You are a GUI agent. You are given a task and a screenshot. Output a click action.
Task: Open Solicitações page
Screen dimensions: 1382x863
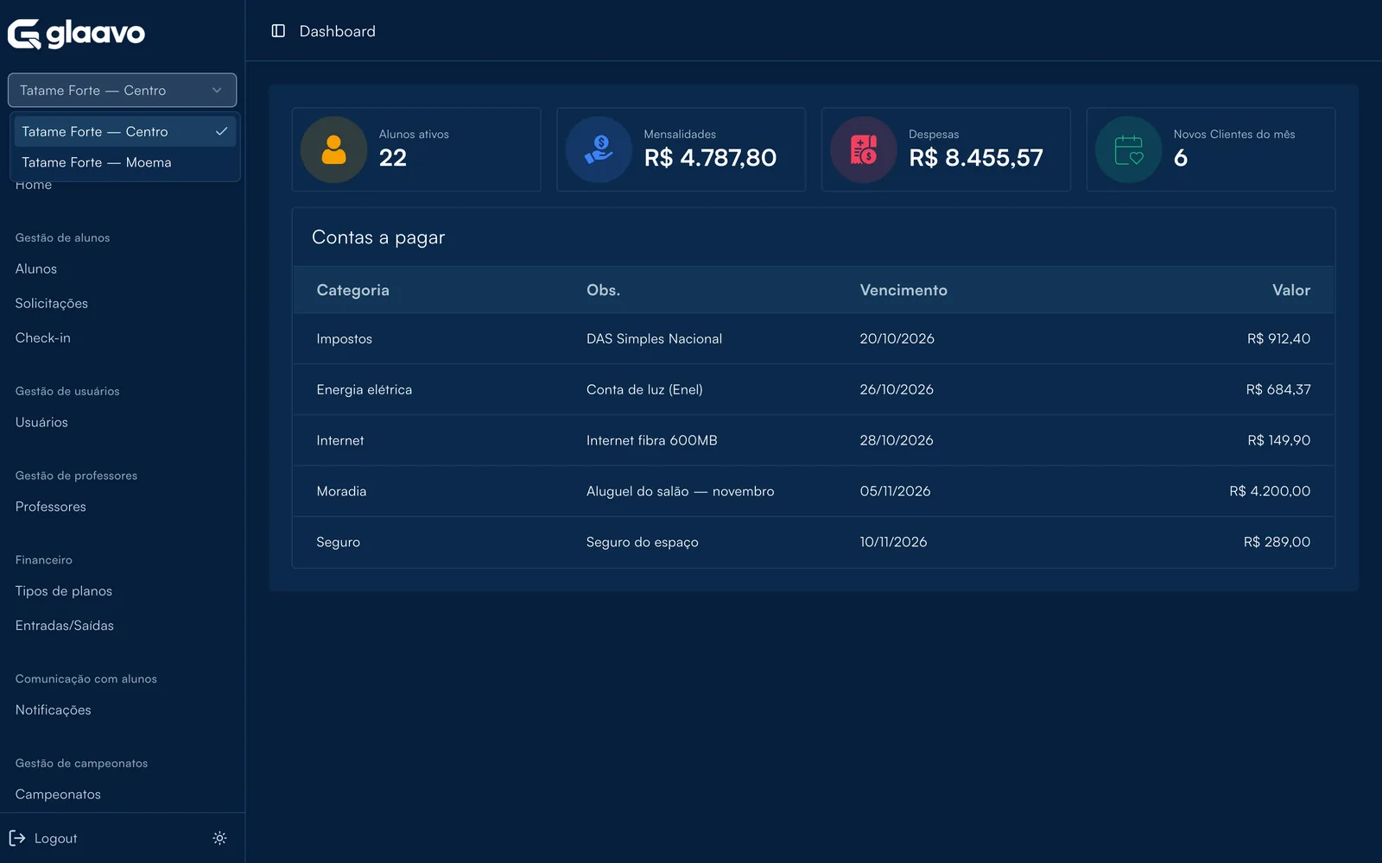click(x=52, y=303)
